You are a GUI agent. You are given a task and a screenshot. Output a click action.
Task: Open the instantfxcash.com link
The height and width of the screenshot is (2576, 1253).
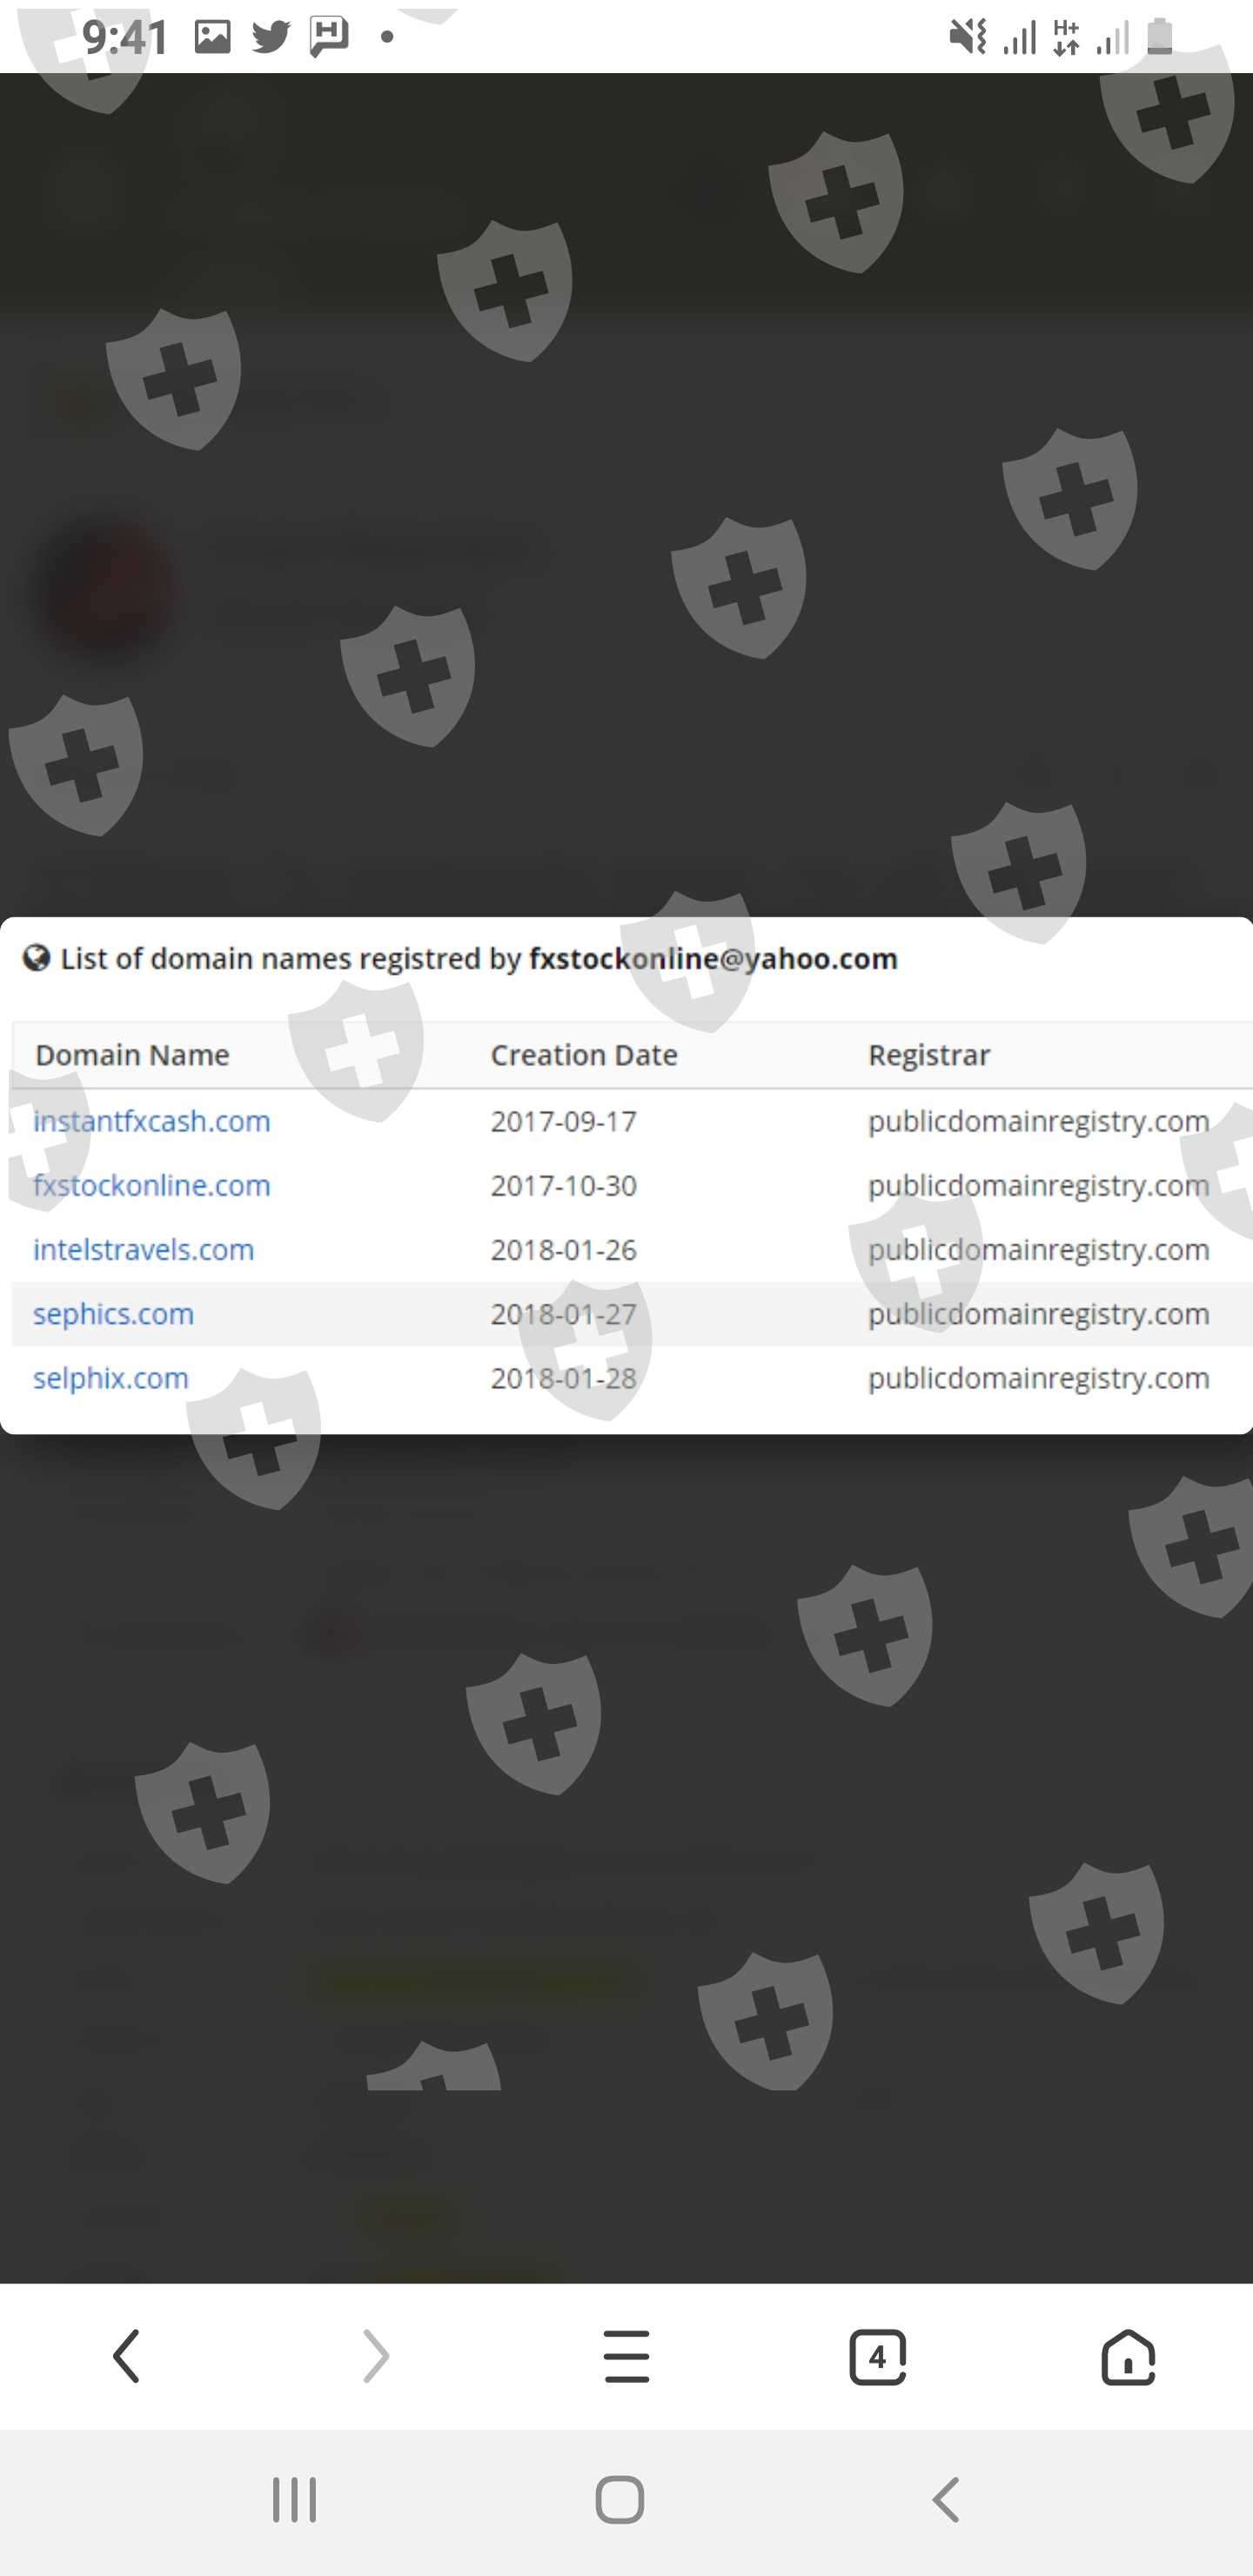(x=152, y=1121)
